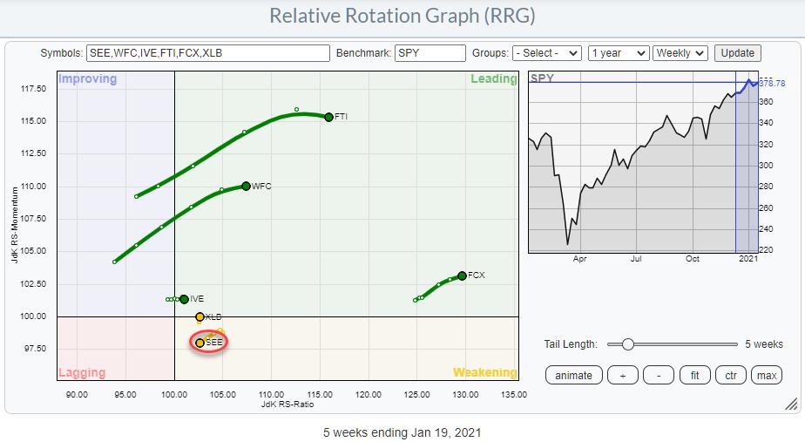Image resolution: width=805 pixels, height=442 pixels.
Task: Start the tail animate button
Action: click(x=573, y=375)
